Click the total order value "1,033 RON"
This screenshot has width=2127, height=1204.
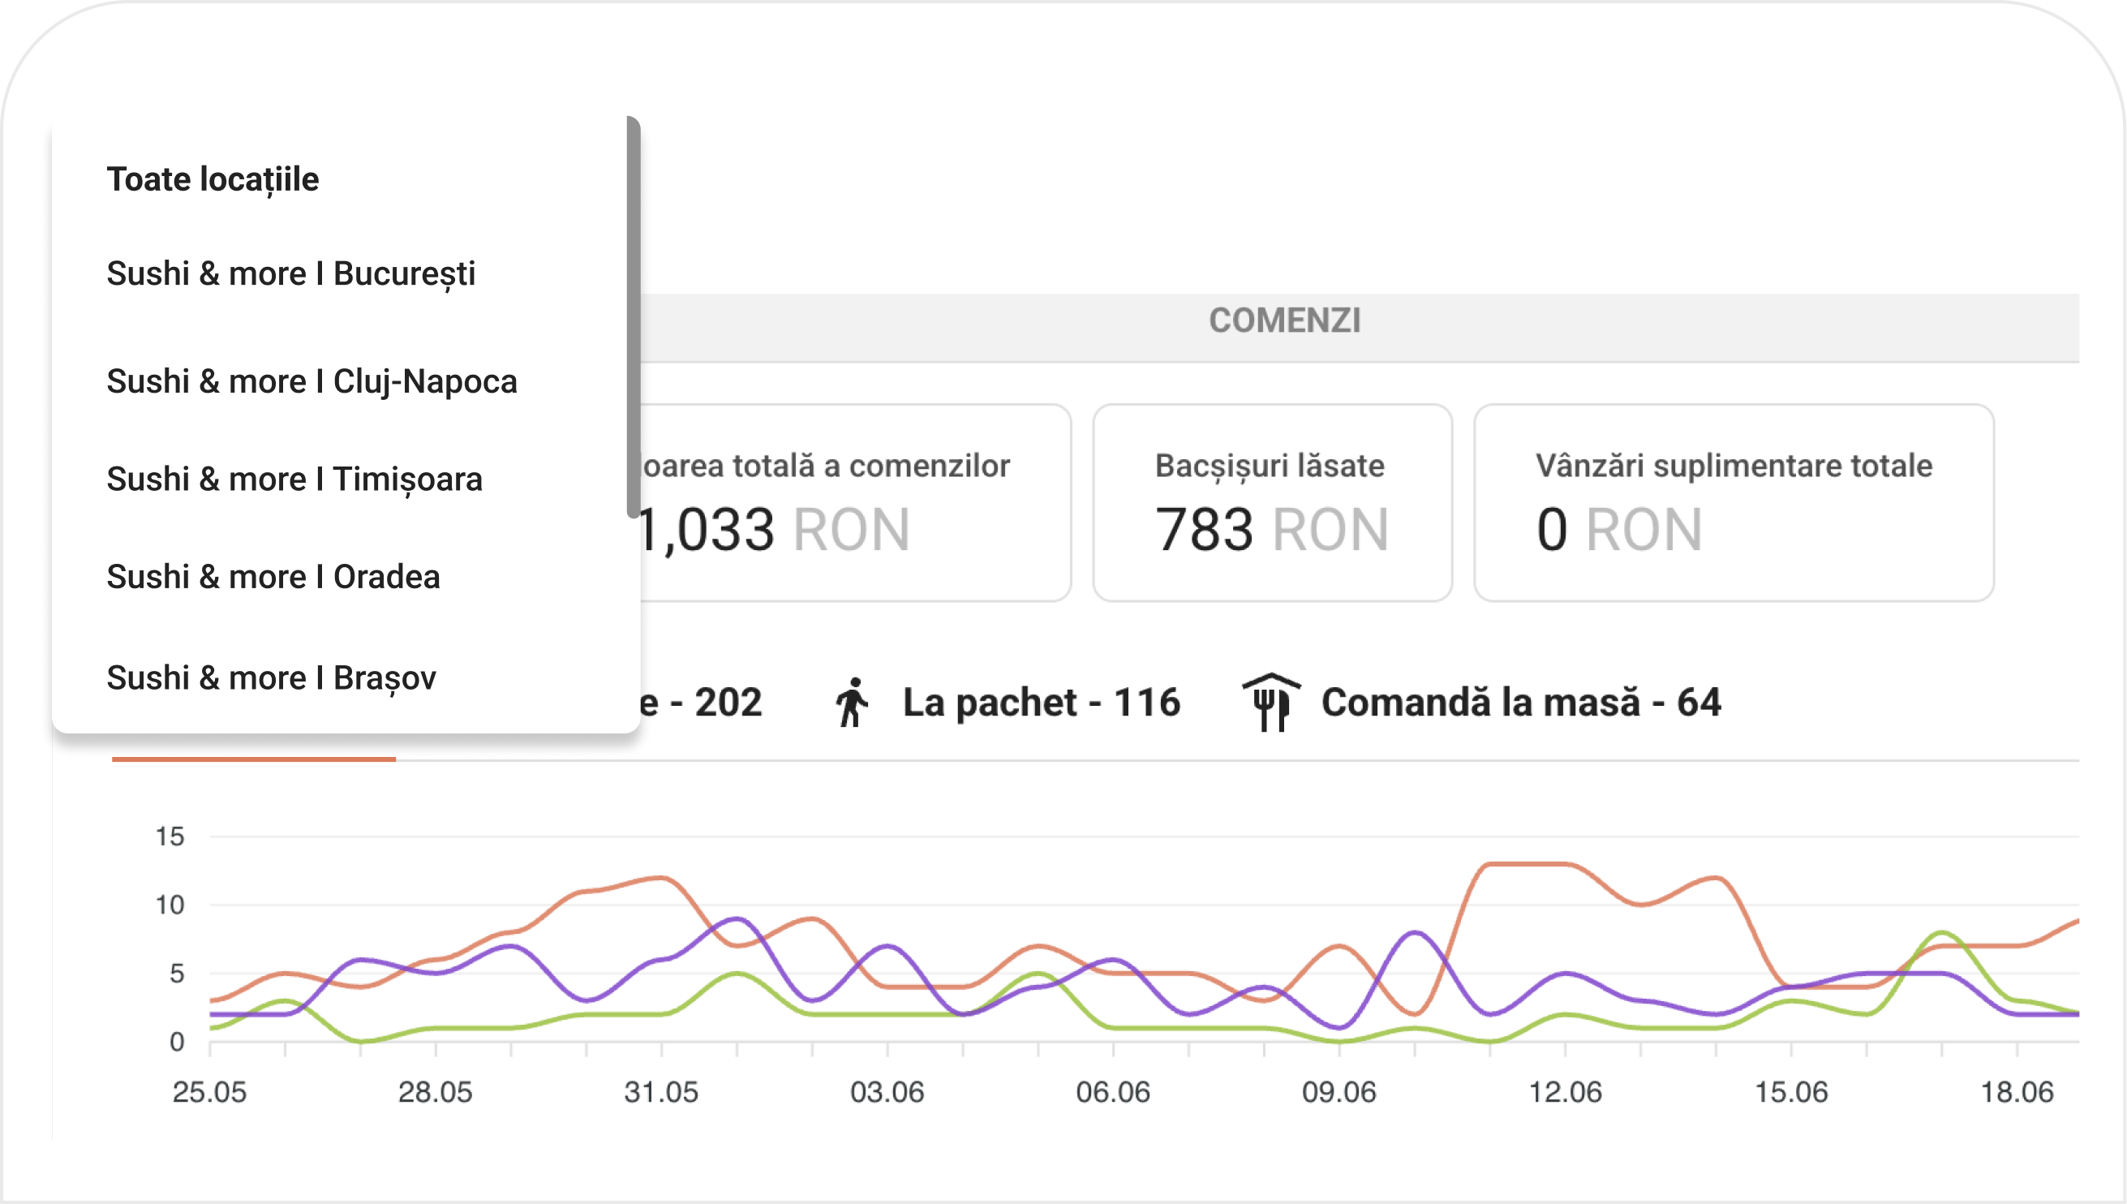pos(774,529)
